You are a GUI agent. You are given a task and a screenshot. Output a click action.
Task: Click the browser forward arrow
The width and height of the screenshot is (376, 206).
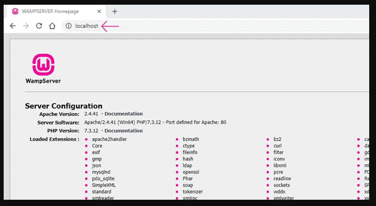click(x=26, y=26)
